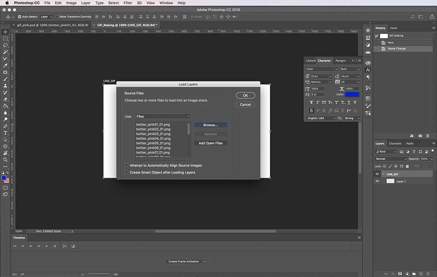
Task: Switch to the Channels tab
Action: pos(395,143)
